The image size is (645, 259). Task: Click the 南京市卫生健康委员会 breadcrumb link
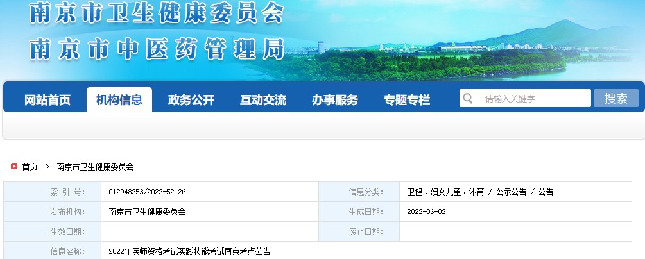95,167
